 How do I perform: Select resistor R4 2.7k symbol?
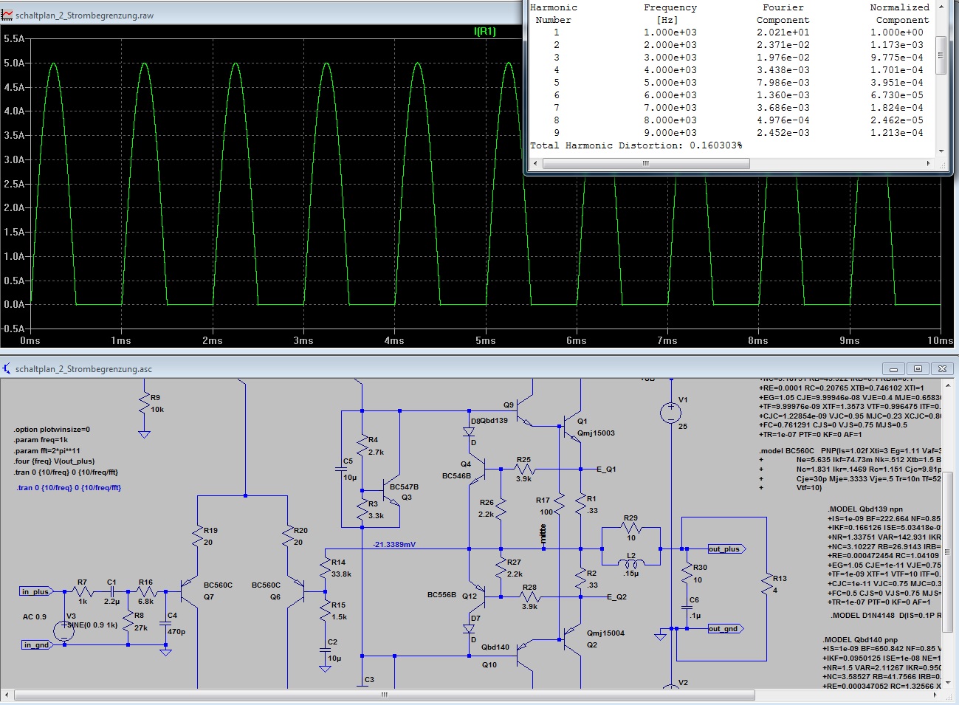[362, 447]
